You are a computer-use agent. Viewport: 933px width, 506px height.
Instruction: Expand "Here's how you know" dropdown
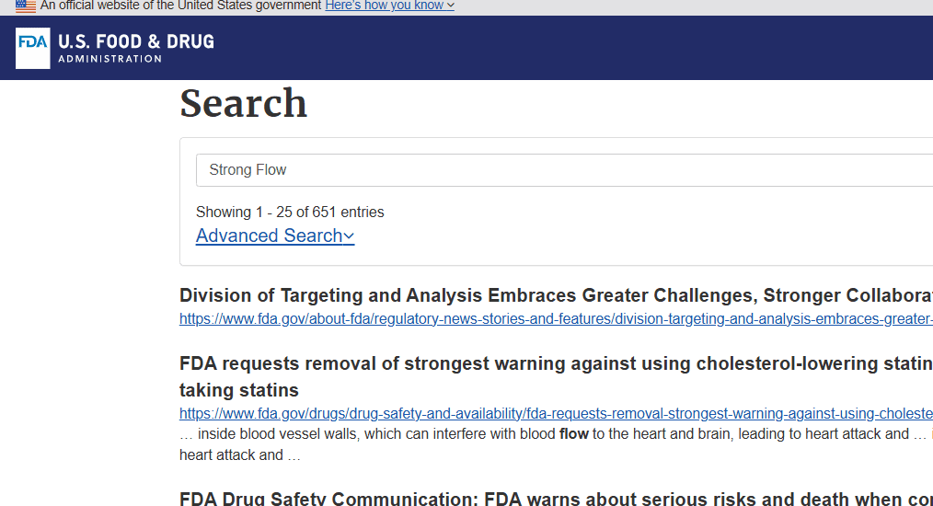(390, 6)
